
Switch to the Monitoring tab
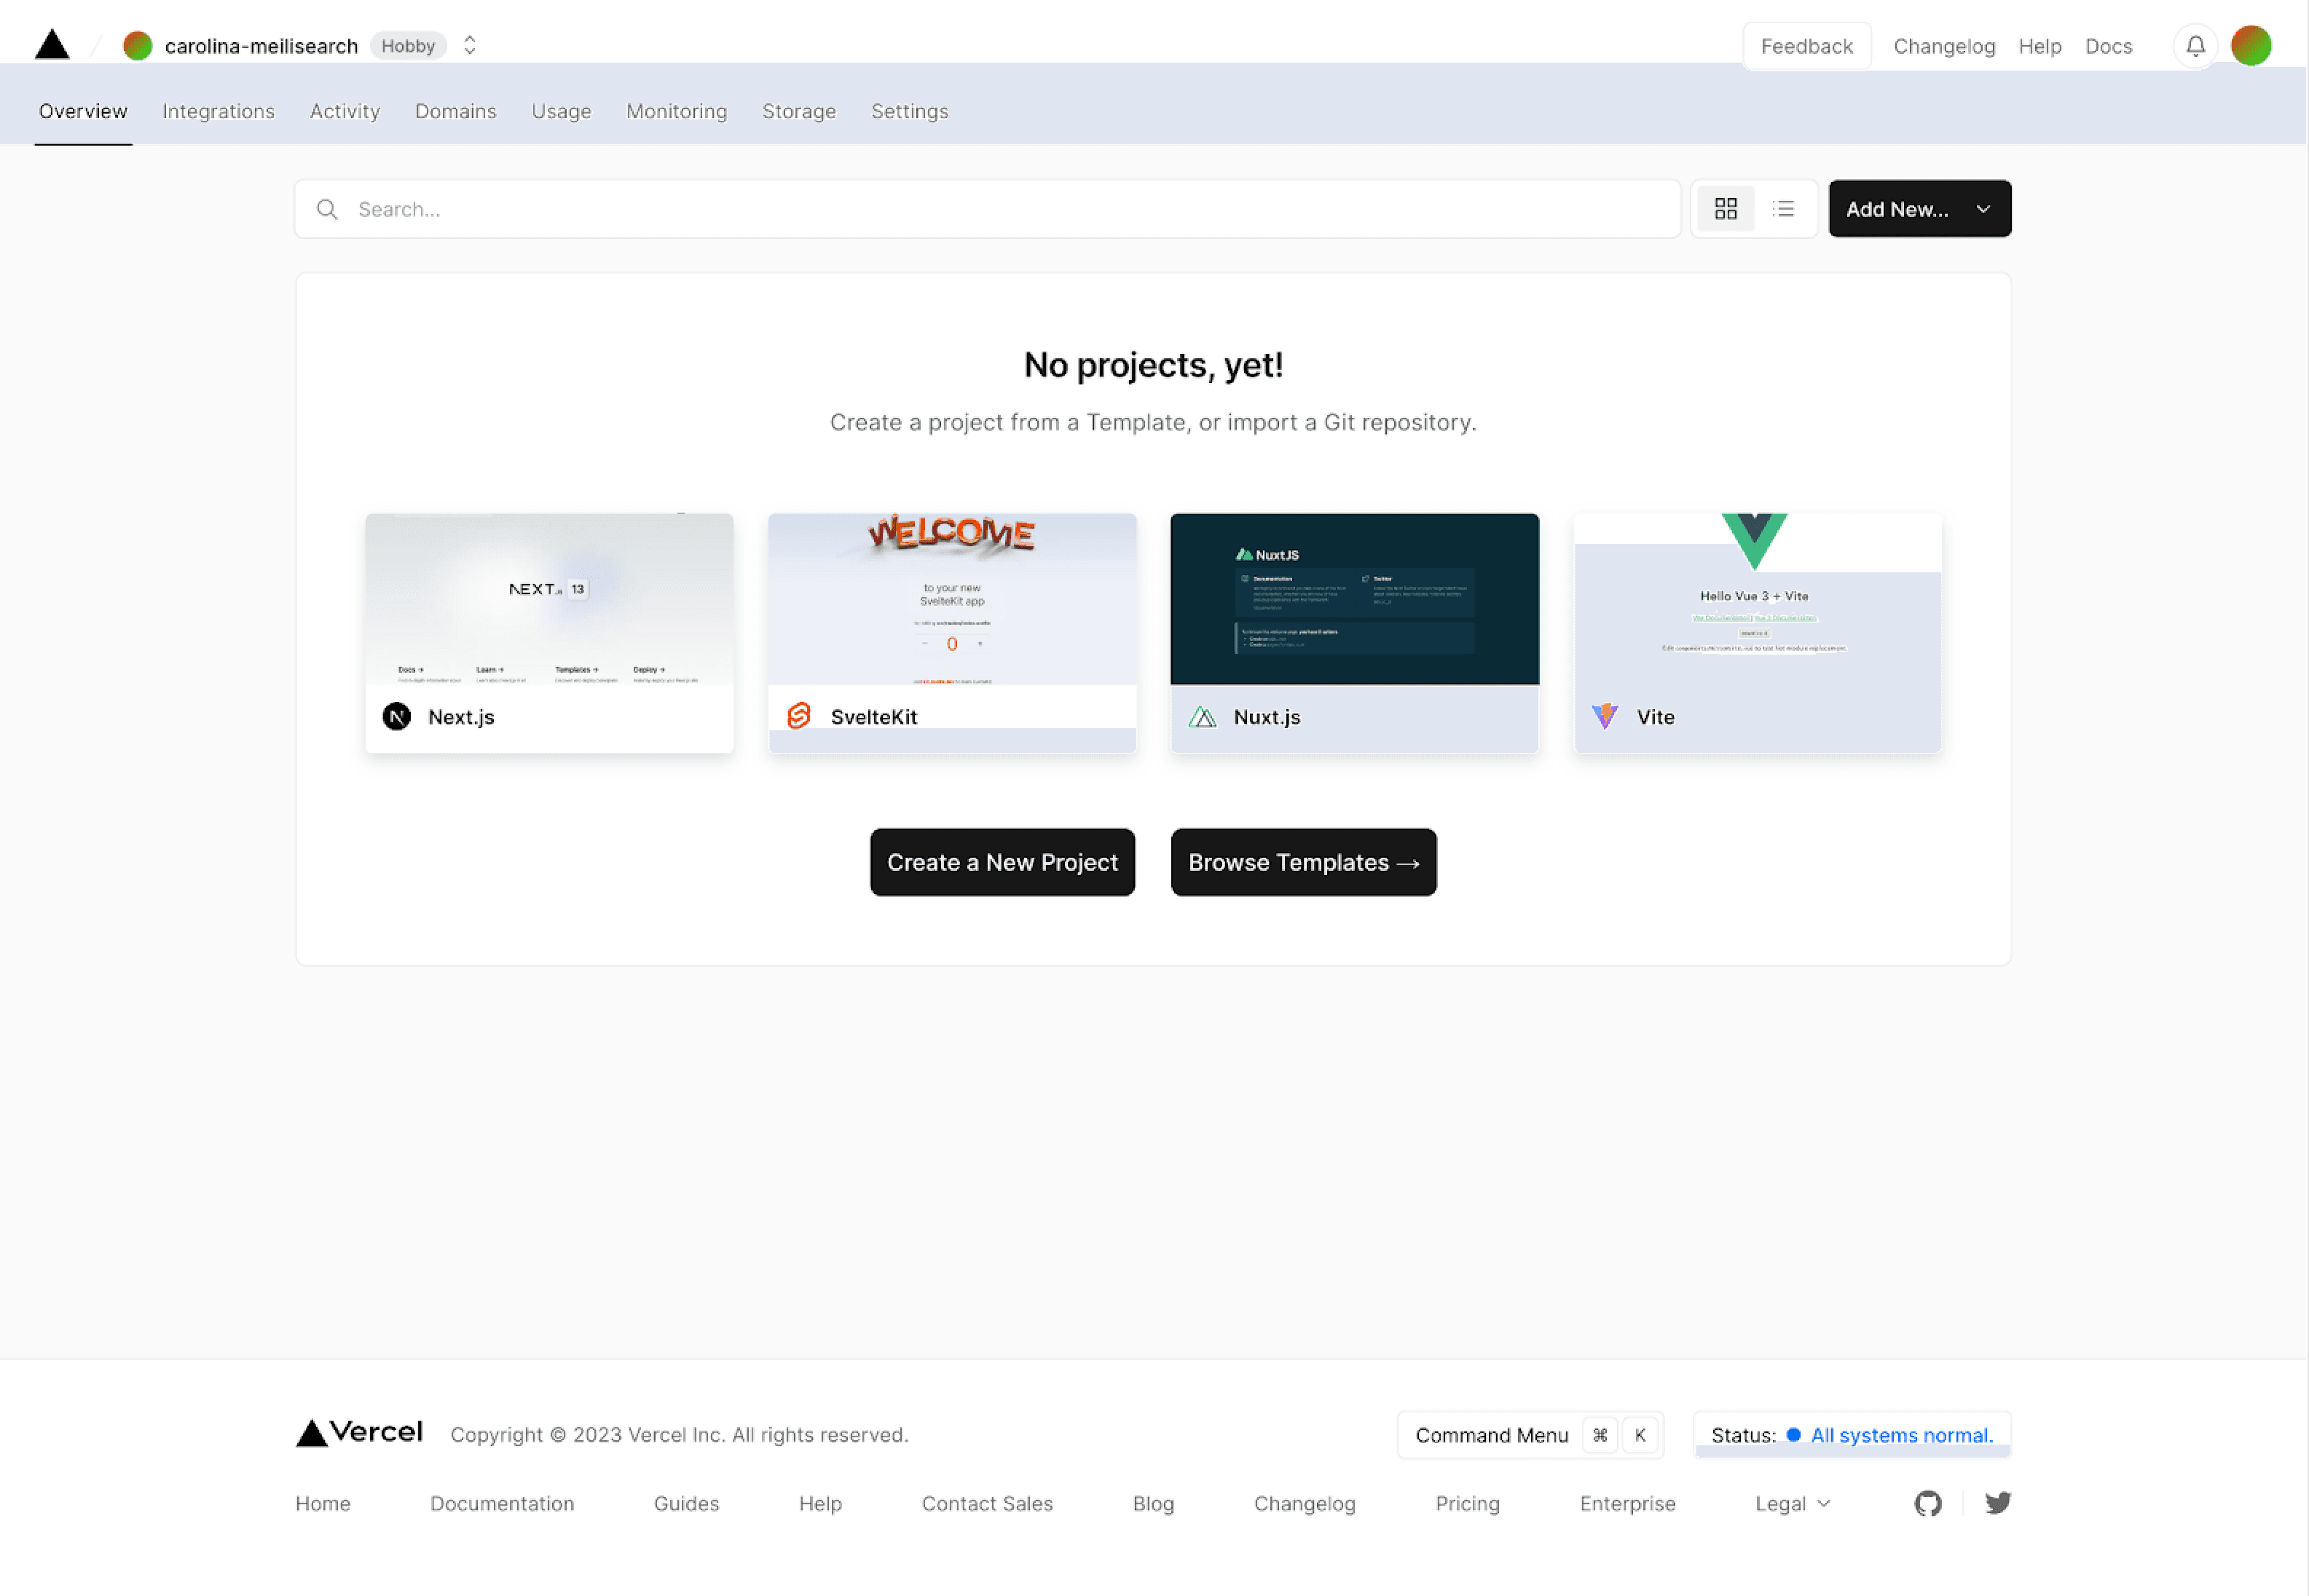(676, 111)
